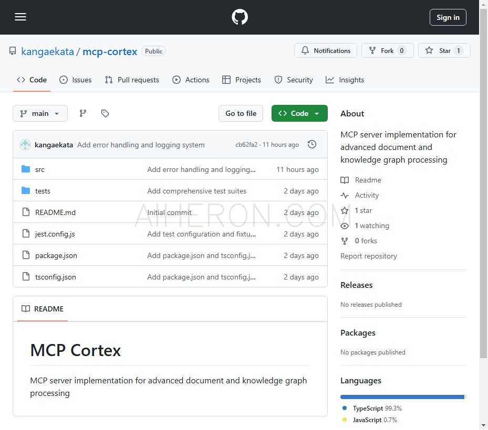Open commit message in the tsconfig.json row
Screen dimensions: 488x430
click(201, 277)
